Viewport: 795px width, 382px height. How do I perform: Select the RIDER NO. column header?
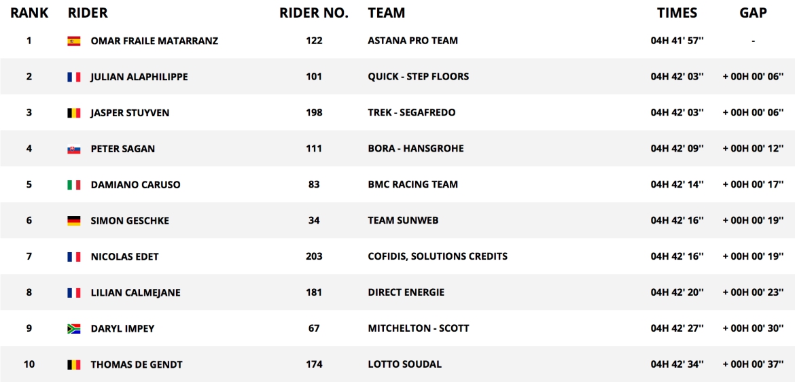click(x=314, y=13)
